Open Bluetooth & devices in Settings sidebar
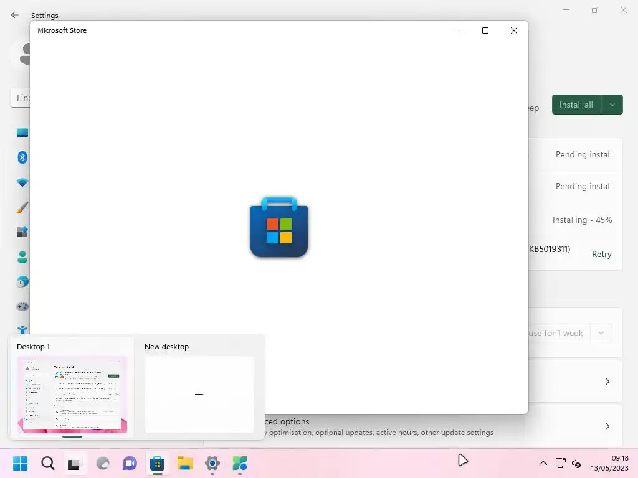Image resolution: width=638 pixels, height=478 pixels. [x=22, y=157]
